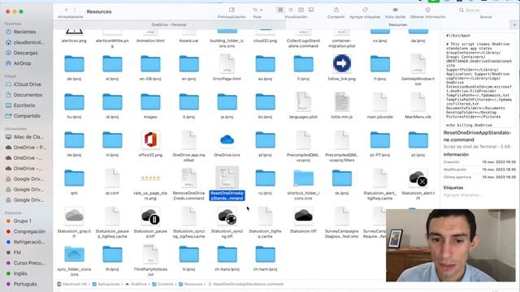Go forward with the Adelante arrow
This screenshot has width=520, height=292.
pos(75,10)
